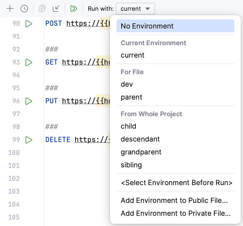Choose the 'grandparent' environment
Image resolution: width=243 pixels, height=226 pixels.
tap(141, 152)
